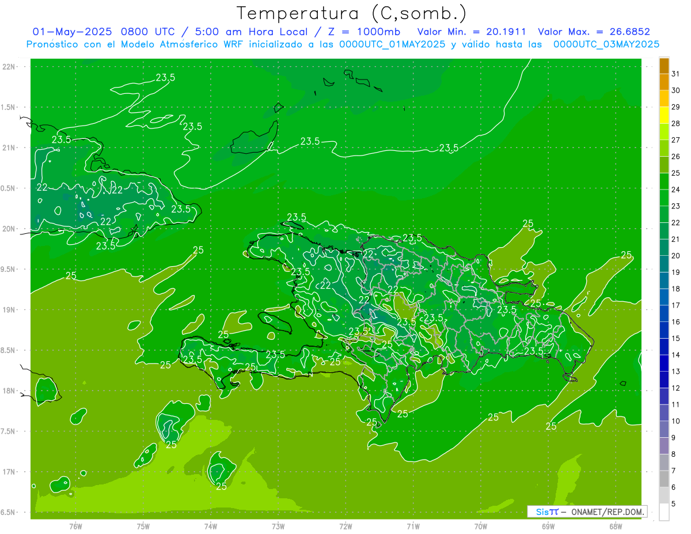The width and height of the screenshot is (691, 534).
Task: Click the "73W" longitude axis label
Action: (x=278, y=525)
